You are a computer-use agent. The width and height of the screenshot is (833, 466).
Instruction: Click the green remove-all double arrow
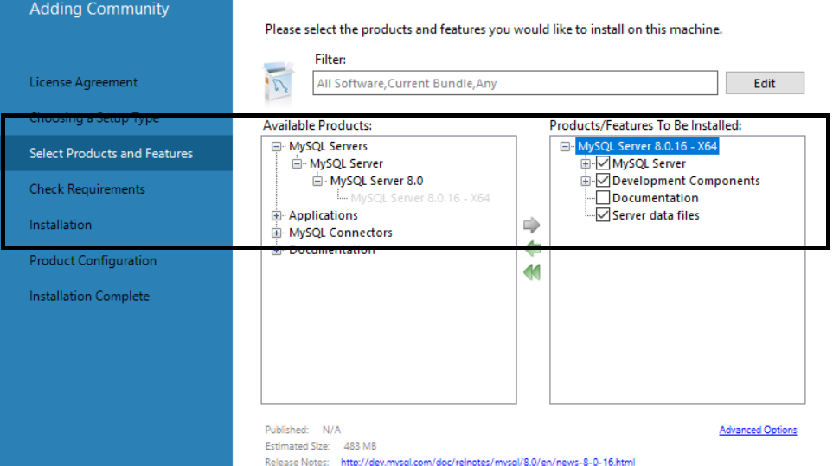(x=532, y=272)
